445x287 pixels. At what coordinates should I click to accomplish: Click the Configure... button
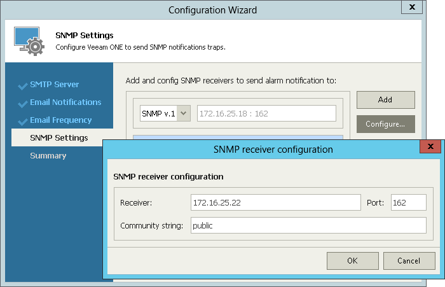(x=385, y=124)
